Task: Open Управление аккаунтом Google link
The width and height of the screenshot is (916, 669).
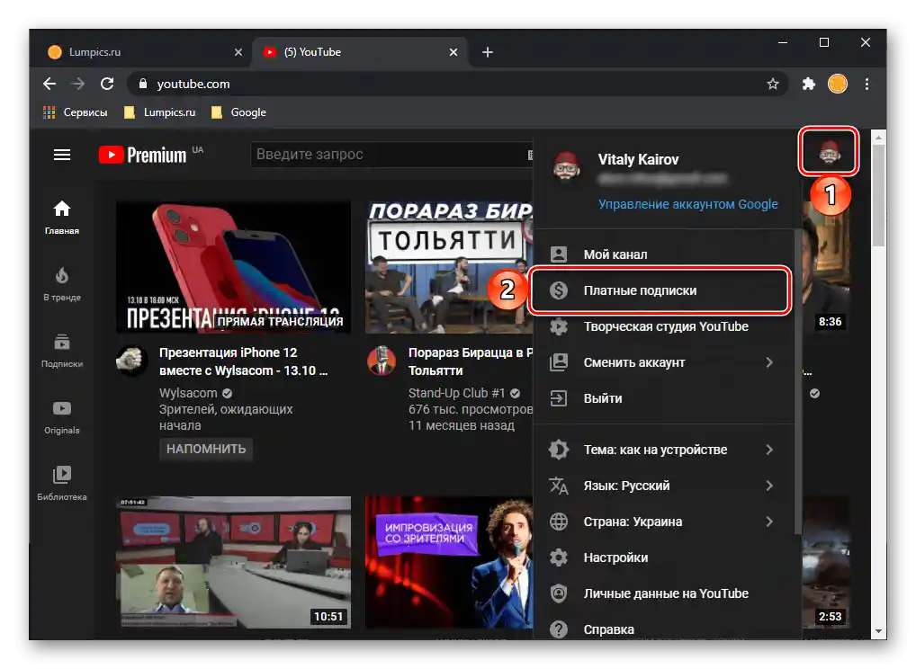Action: (687, 204)
